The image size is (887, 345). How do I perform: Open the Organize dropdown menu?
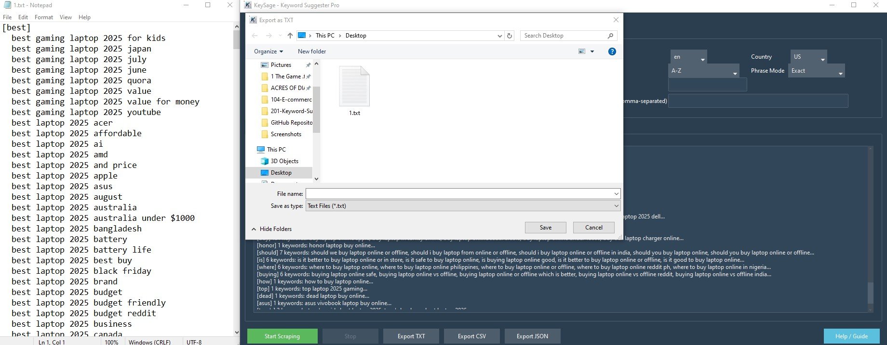269,51
